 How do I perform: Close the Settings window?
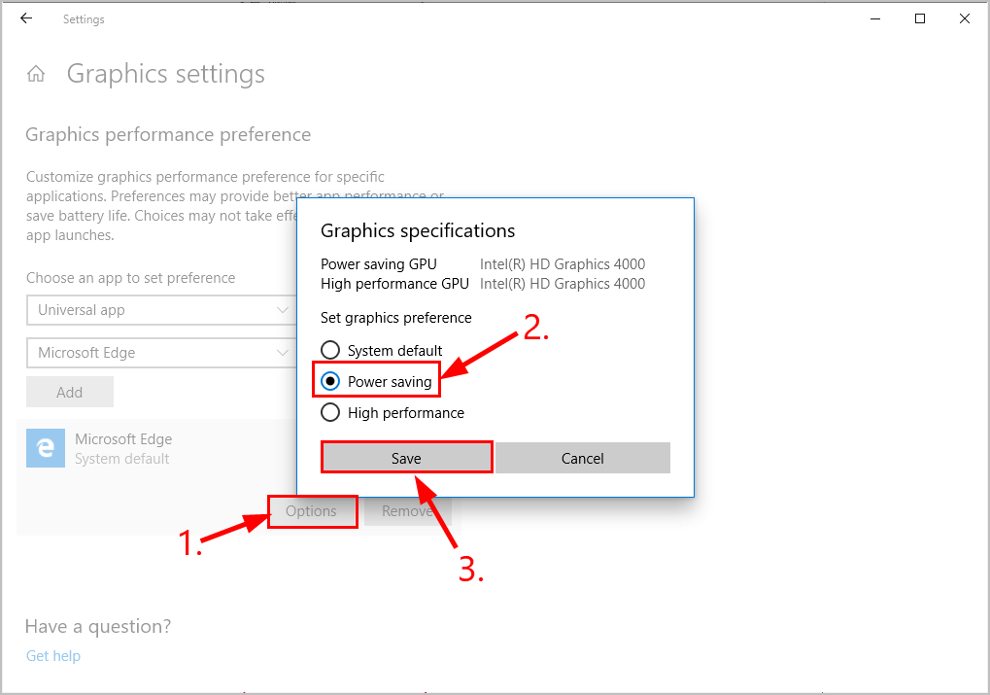point(964,19)
